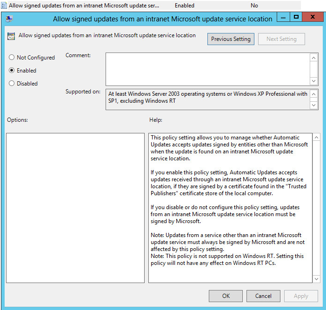Screen dimensions: 326x310
Task: Go to the Previous Setting
Action: click(231, 39)
